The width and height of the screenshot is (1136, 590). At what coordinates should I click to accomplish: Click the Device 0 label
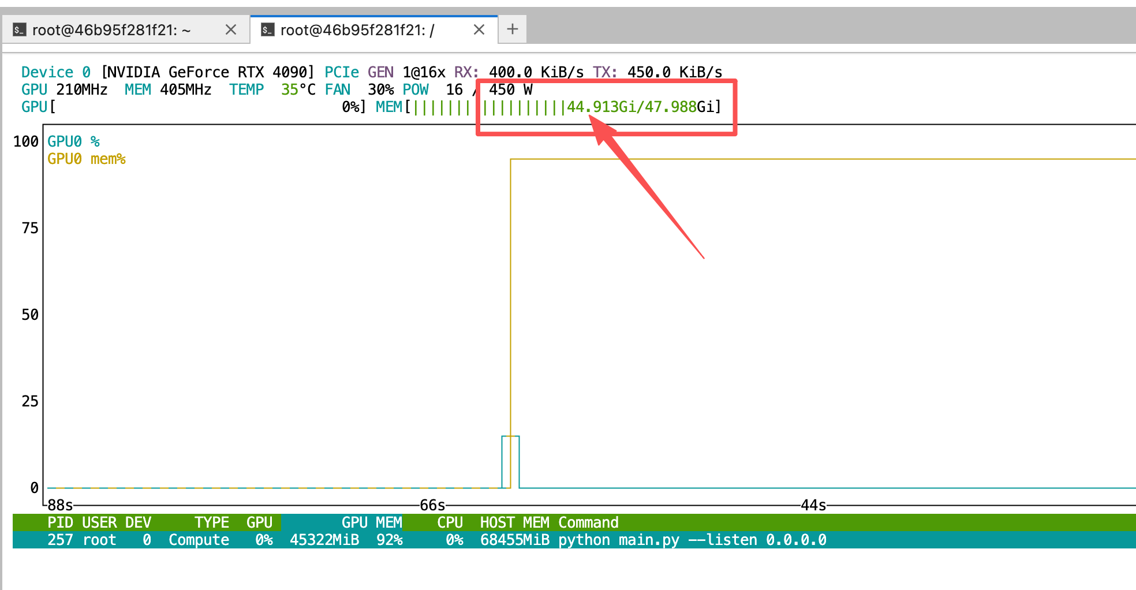click(x=55, y=72)
